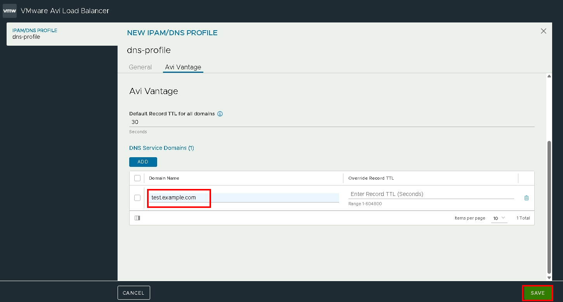The image size is (563, 302).
Task: Close the New IPAM/DNS Profile dialog
Action: (x=544, y=31)
